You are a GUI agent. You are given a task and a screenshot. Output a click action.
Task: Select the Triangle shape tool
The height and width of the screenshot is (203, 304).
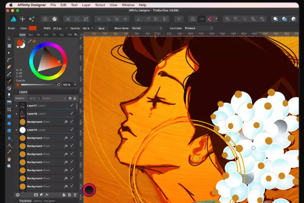[x=9, y=138]
